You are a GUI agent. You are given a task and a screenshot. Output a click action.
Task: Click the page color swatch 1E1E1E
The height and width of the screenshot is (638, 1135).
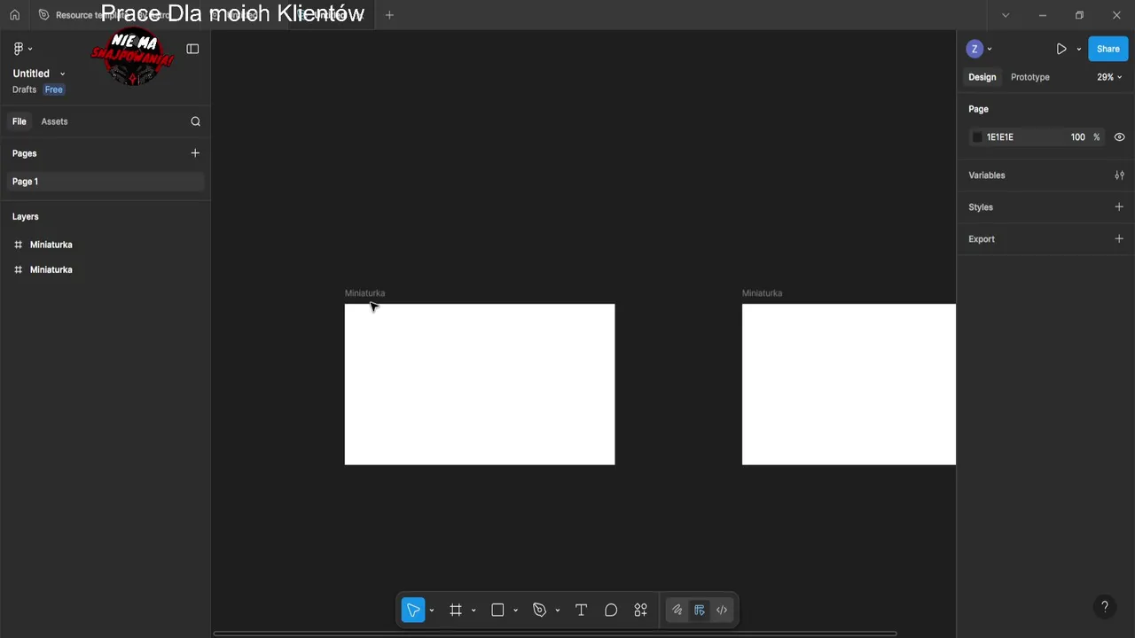(977, 137)
